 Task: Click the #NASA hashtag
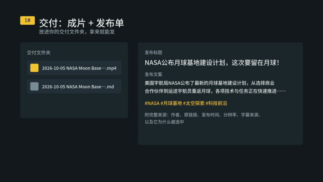point(152,103)
